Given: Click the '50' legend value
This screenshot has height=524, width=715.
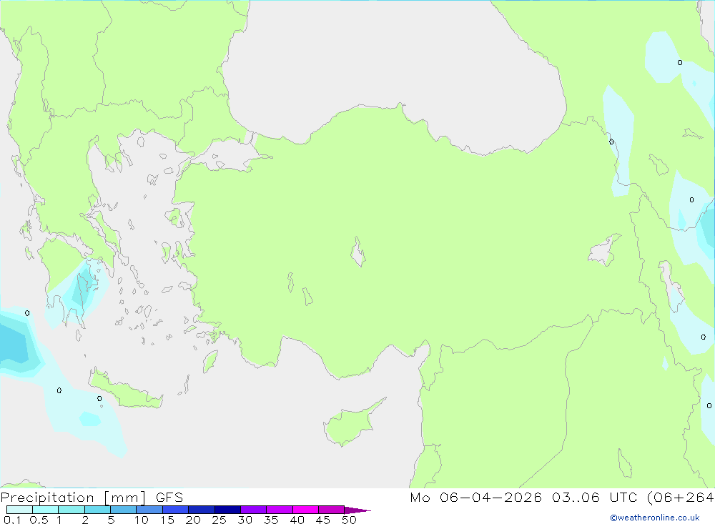Looking at the screenshot, I should click(350, 520).
